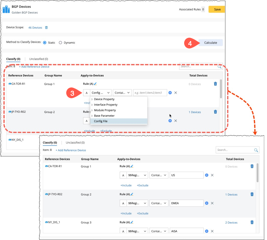267x240 pixels.
Task: Choose Config File from the dropdown list
Action: point(119,121)
